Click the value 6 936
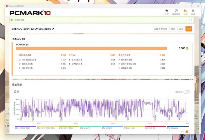The height and width of the screenshot is (140, 205). [x=63, y=64]
